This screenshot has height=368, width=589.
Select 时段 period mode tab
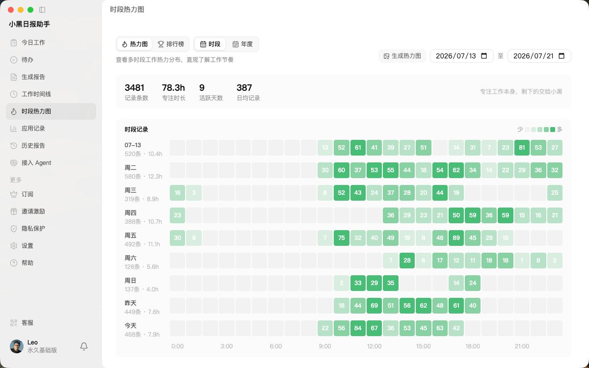[x=210, y=44]
